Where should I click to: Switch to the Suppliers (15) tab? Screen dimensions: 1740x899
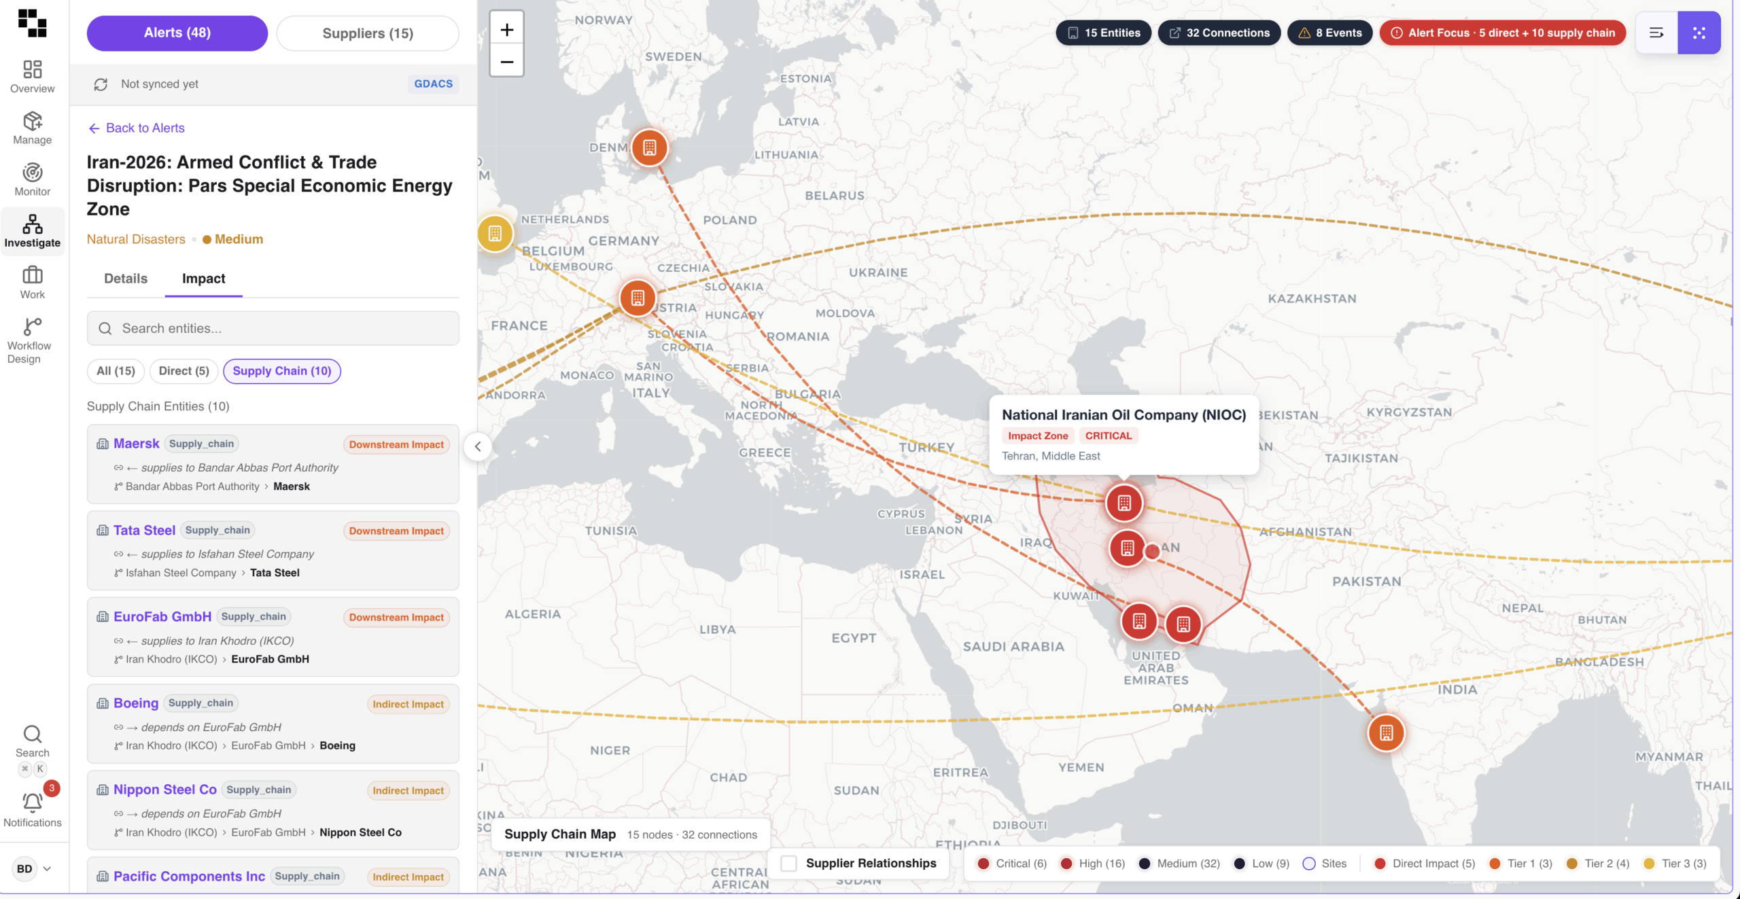click(368, 33)
